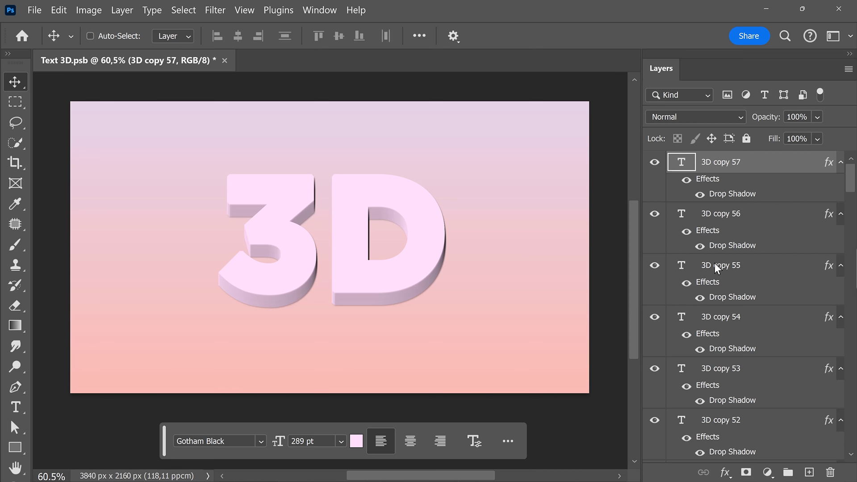Toggle layer filtering on or off
The image size is (857, 482).
(x=820, y=94)
